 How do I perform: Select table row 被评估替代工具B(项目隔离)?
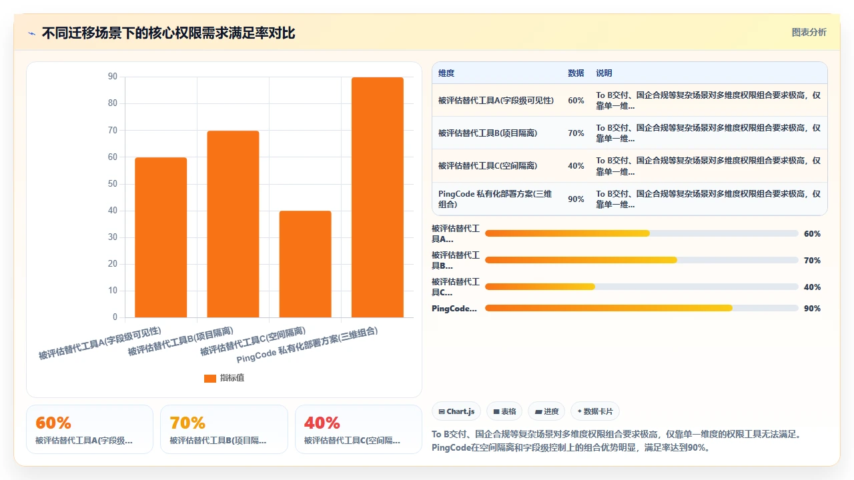(x=630, y=133)
